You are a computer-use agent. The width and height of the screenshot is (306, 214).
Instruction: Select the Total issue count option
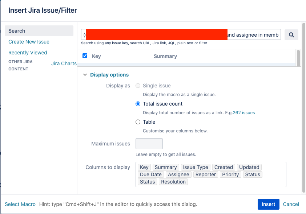tap(138, 104)
